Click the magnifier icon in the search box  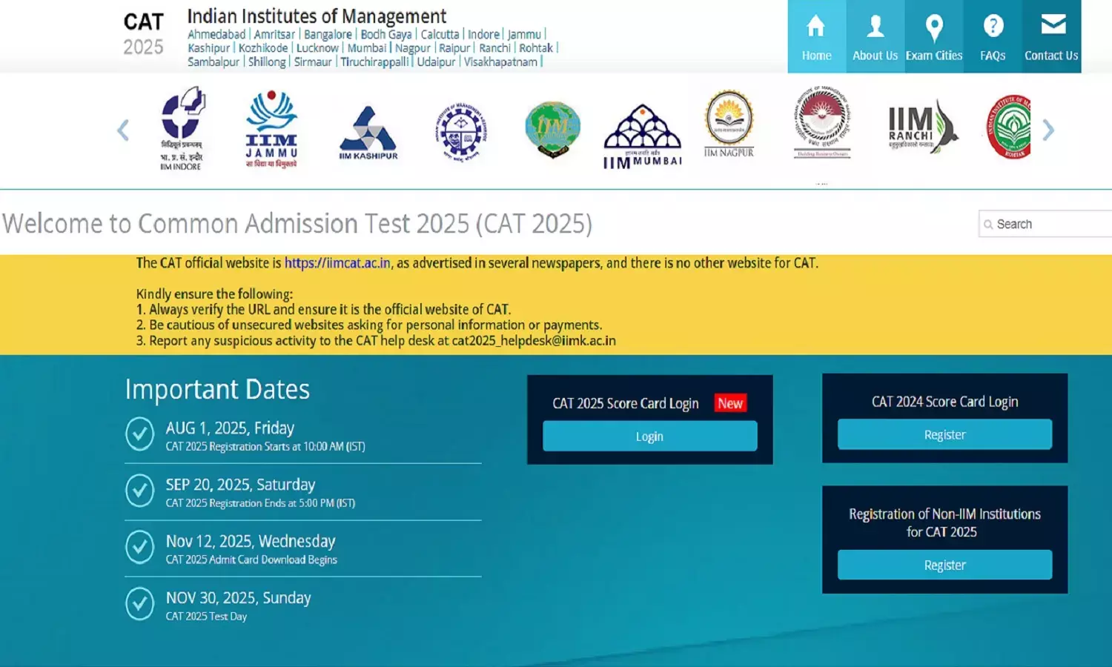point(989,224)
